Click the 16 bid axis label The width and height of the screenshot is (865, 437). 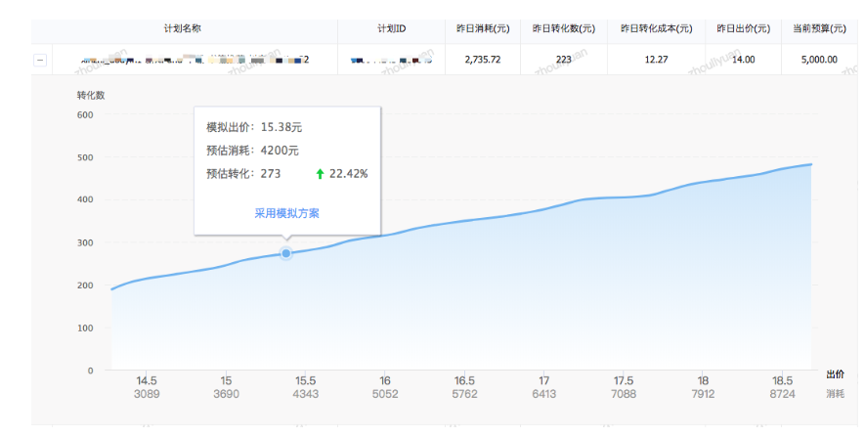[385, 380]
